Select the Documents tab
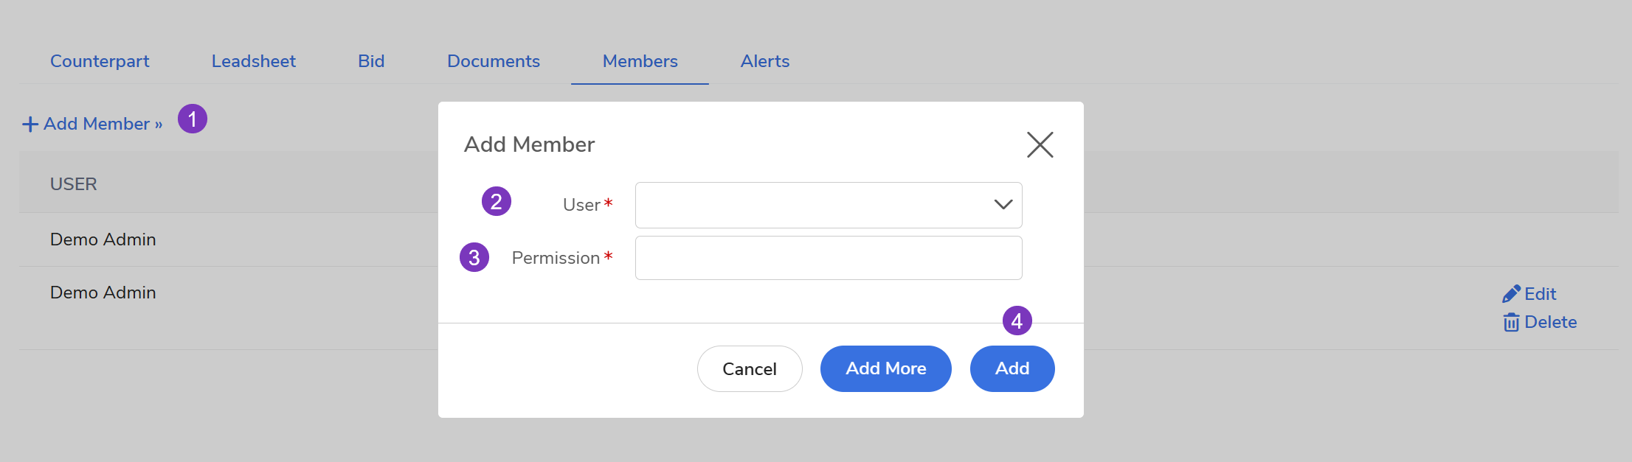The image size is (1632, 462). pos(494,61)
